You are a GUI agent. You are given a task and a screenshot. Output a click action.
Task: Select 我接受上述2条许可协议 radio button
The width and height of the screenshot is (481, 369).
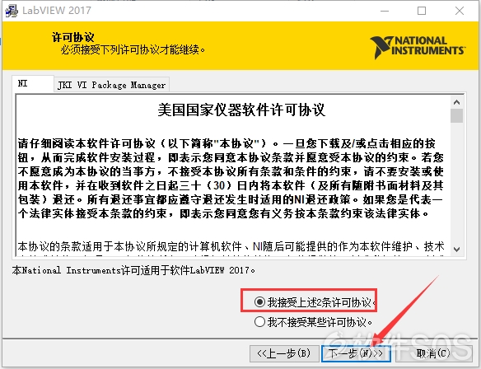pos(259,302)
